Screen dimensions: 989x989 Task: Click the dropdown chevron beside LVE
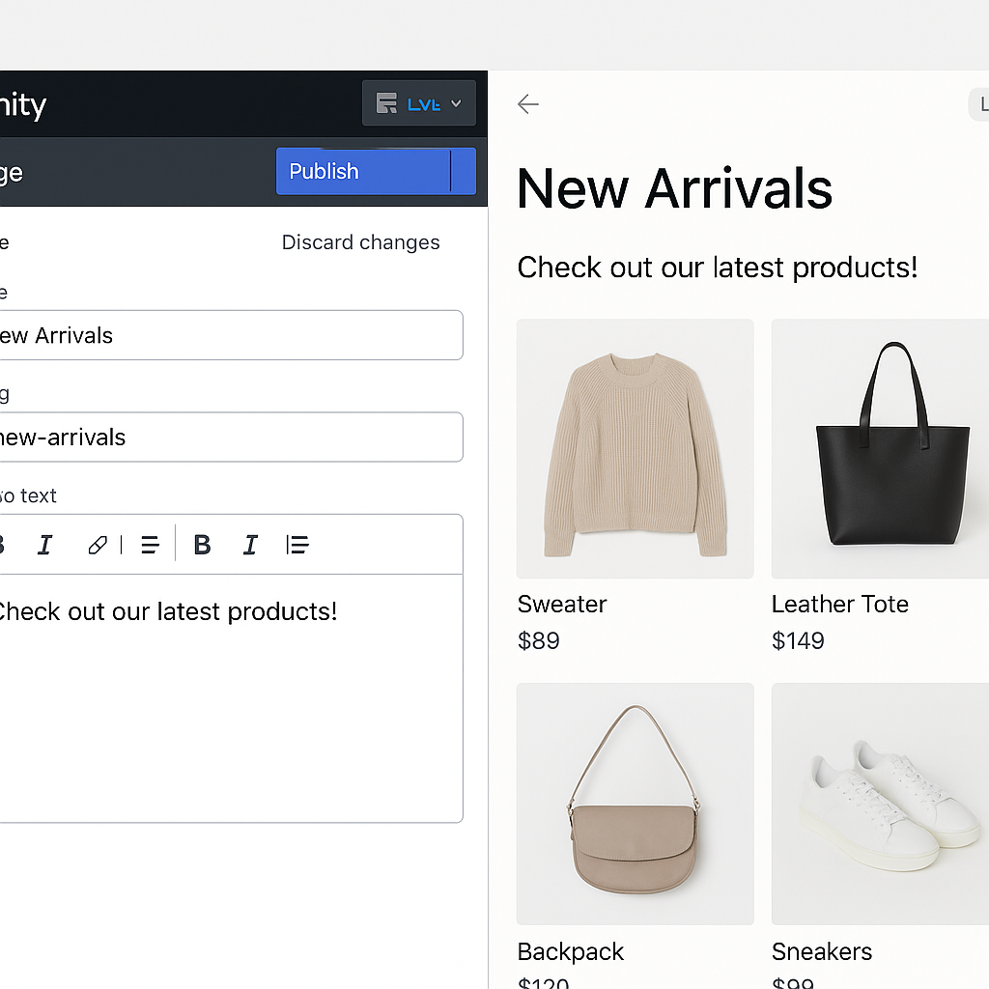click(x=456, y=103)
